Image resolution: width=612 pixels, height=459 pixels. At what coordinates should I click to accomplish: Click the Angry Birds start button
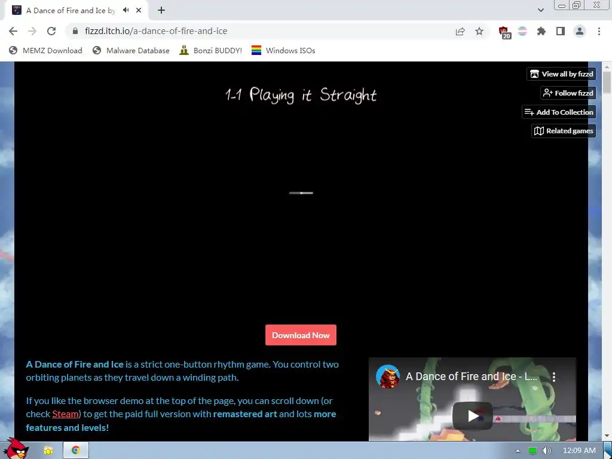[x=17, y=448]
